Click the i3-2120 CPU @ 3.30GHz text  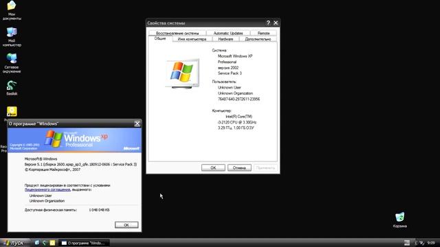click(x=237, y=122)
